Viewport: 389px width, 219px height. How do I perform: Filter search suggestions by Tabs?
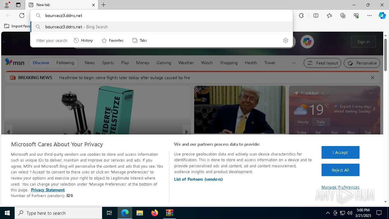click(139, 40)
